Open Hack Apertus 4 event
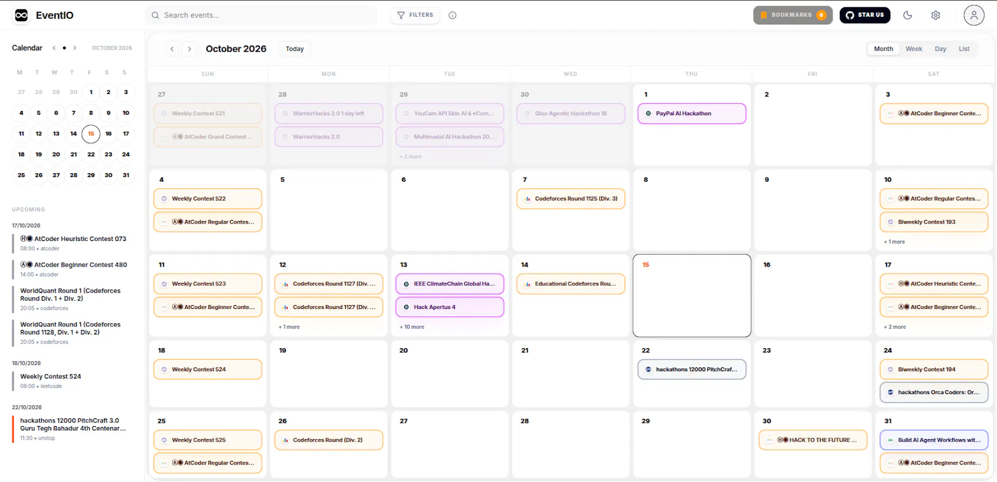This screenshot has width=997, height=482. (x=450, y=307)
